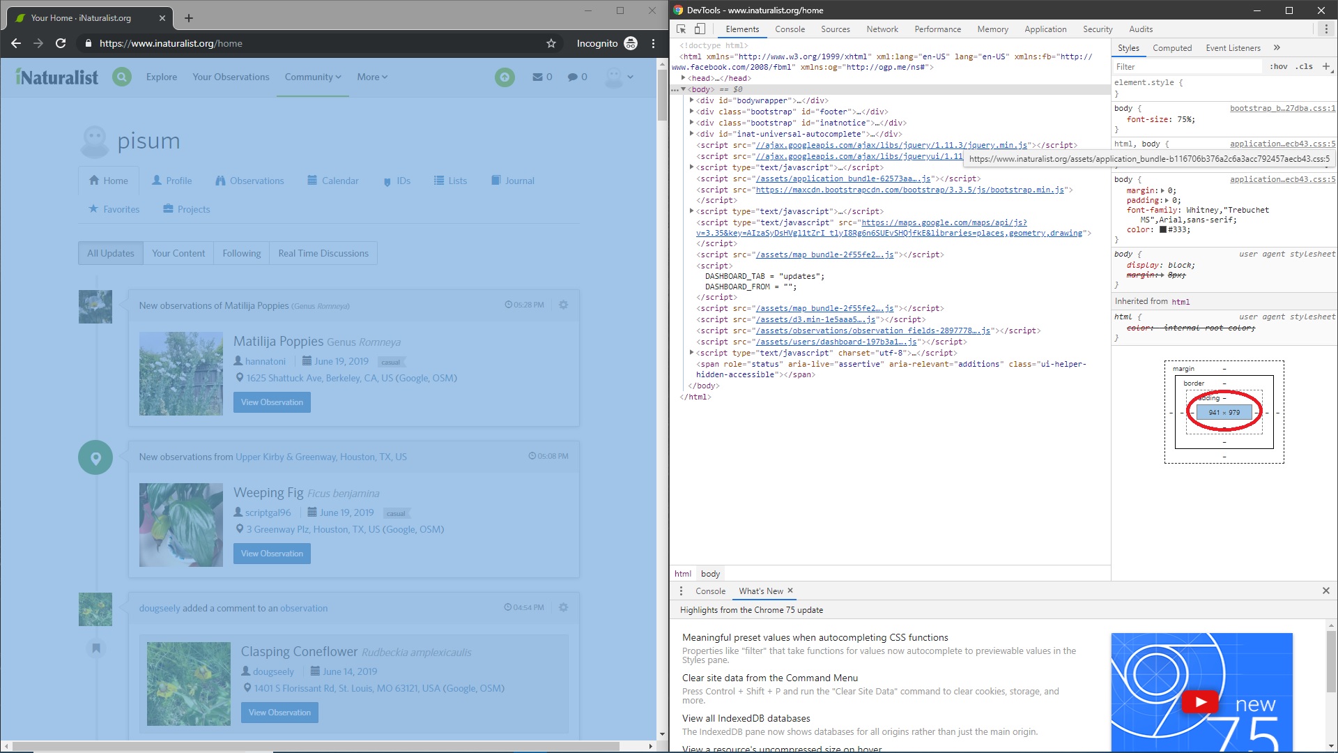Expand the head element node
The width and height of the screenshot is (1338, 753).
click(684, 78)
